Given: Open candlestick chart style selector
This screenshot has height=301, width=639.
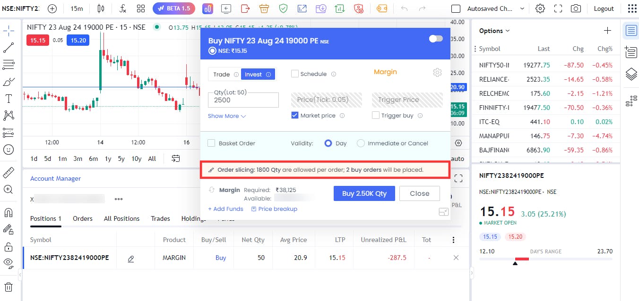Looking at the screenshot, I should click(101, 8).
